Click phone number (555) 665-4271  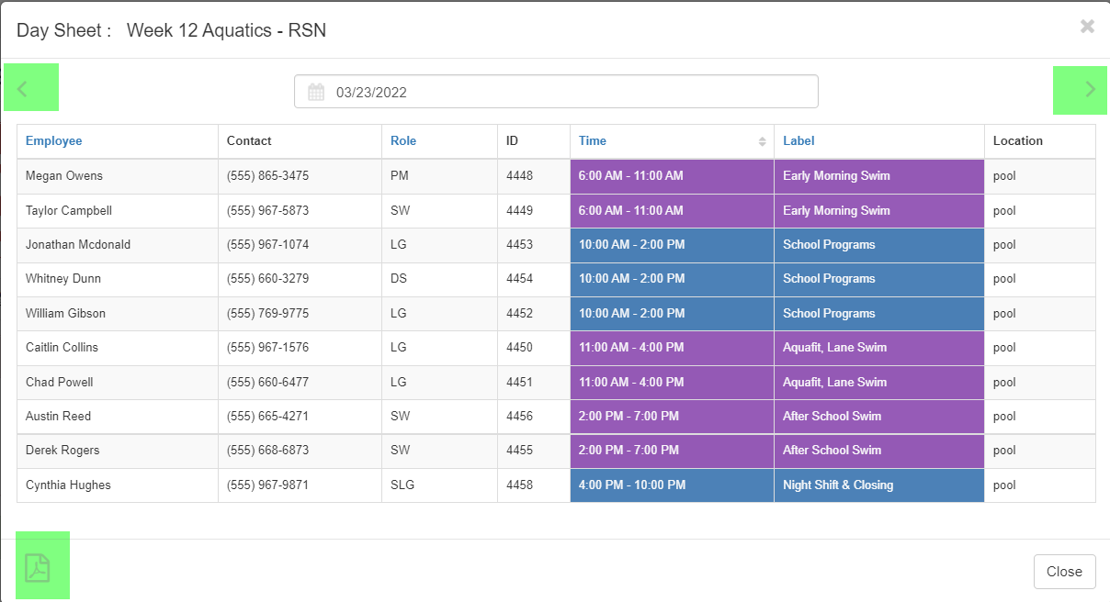coord(267,416)
